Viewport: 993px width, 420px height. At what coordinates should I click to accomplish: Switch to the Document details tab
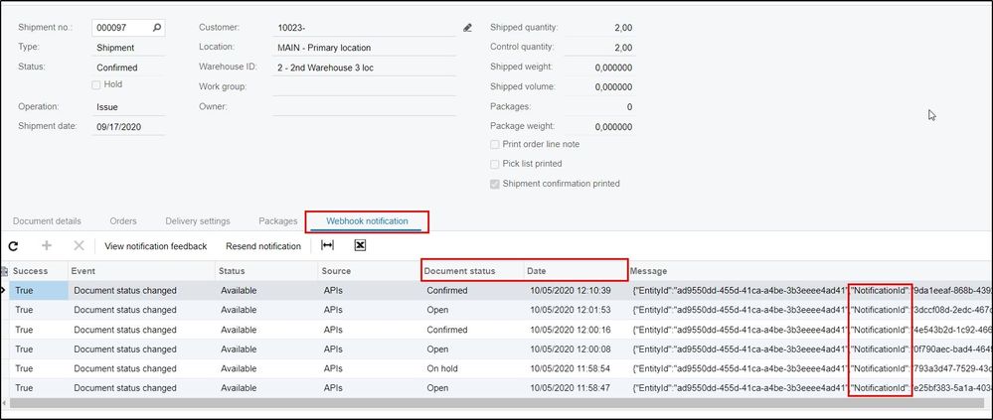(x=49, y=221)
